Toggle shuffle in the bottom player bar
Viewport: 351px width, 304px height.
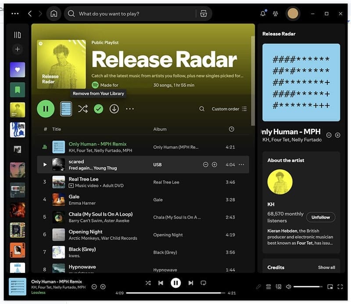coord(148,283)
